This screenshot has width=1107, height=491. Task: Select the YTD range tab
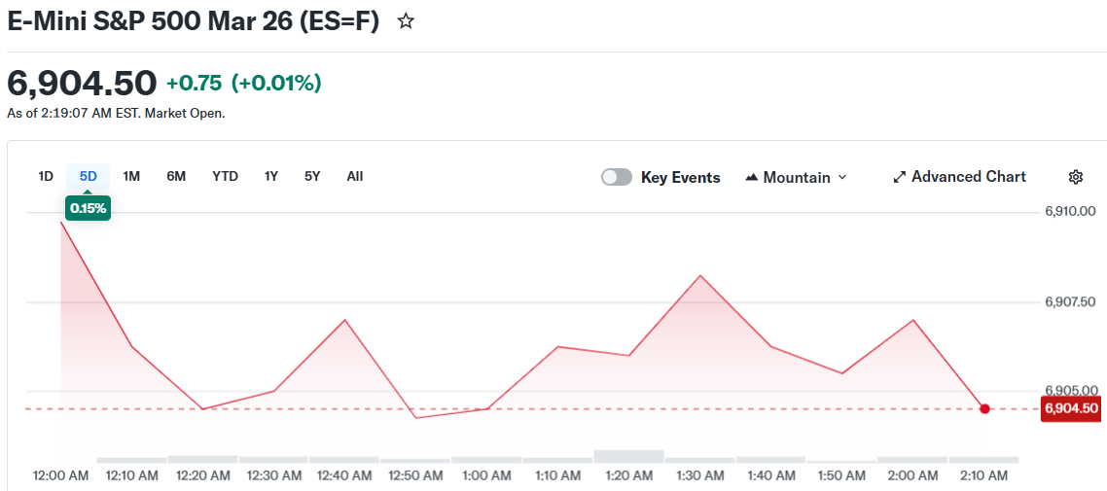pyautogui.click(x=226, y=176)
